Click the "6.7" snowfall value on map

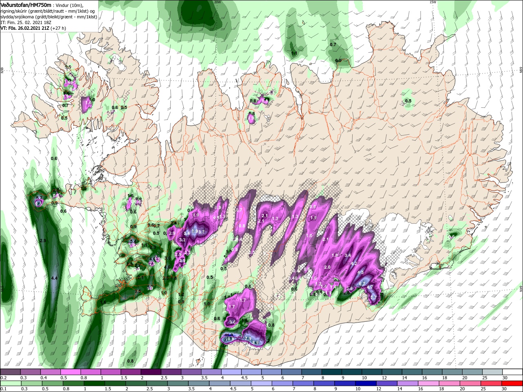(362, 283)
